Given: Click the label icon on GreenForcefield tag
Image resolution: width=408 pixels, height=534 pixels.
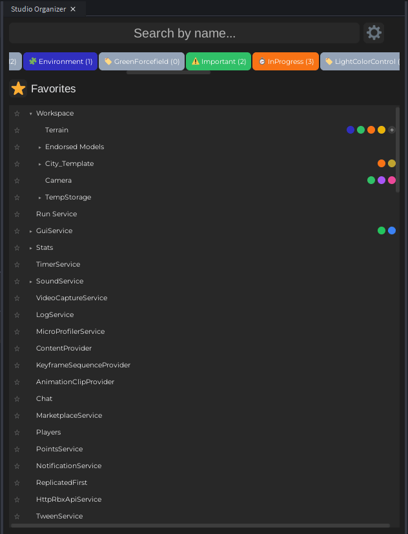Looking at the screenshot, I should pyautogui.click(x=108, y=61).
